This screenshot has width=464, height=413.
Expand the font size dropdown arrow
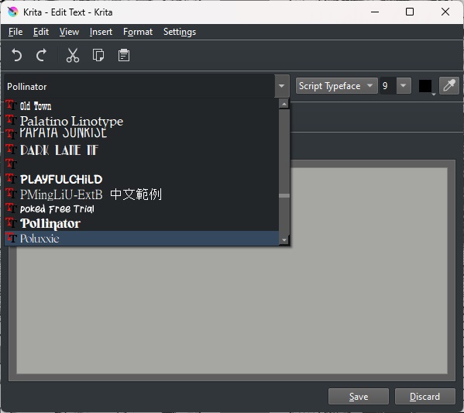coord(404,86)
